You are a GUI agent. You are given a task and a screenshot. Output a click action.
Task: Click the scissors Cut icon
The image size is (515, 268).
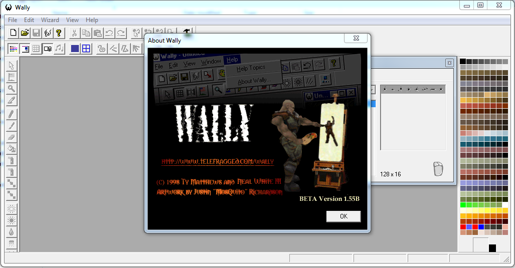(x=74, y=33)
